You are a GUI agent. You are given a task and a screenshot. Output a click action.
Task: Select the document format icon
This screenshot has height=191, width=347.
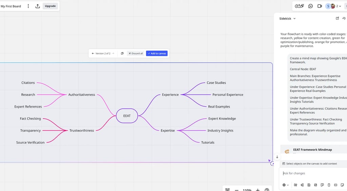(309, 185)
